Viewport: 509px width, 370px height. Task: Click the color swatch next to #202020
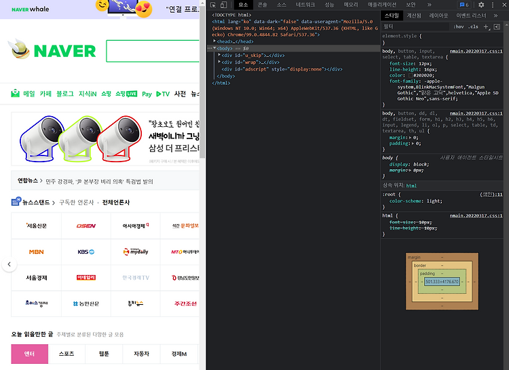coord(411,75)
